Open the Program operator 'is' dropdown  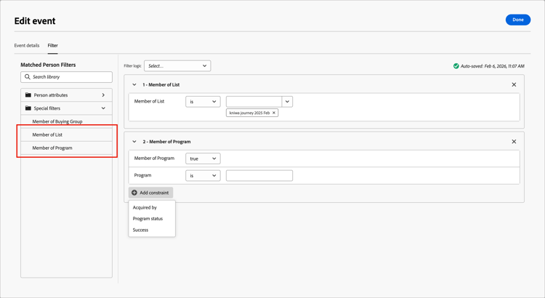(x=203, y=175)
